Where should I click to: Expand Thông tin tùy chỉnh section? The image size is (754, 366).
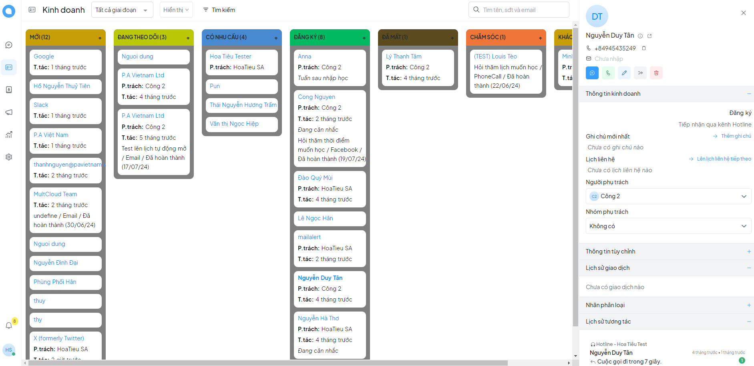pos(748,251)
